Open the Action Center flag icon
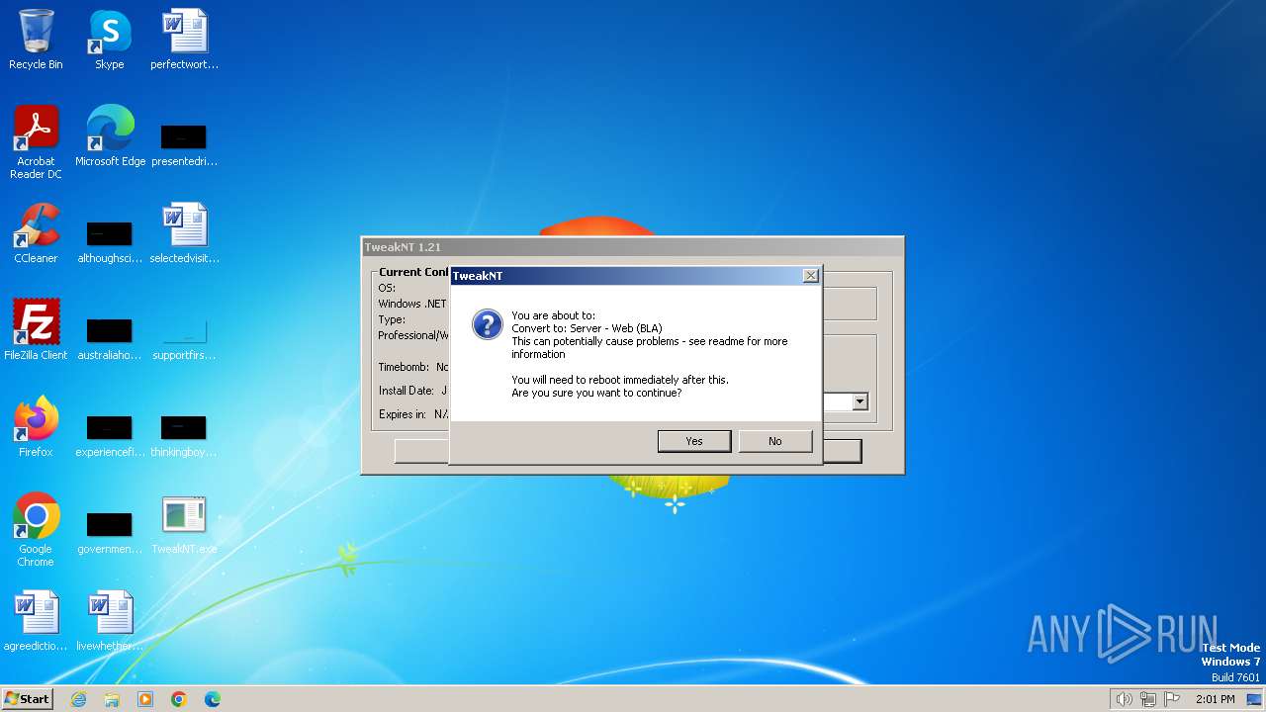The height and width of the screenshot is (712, 1266). point(1172,699)
